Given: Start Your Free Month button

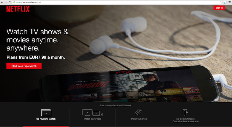Looking at the screenshot, I should pos(24,66).
